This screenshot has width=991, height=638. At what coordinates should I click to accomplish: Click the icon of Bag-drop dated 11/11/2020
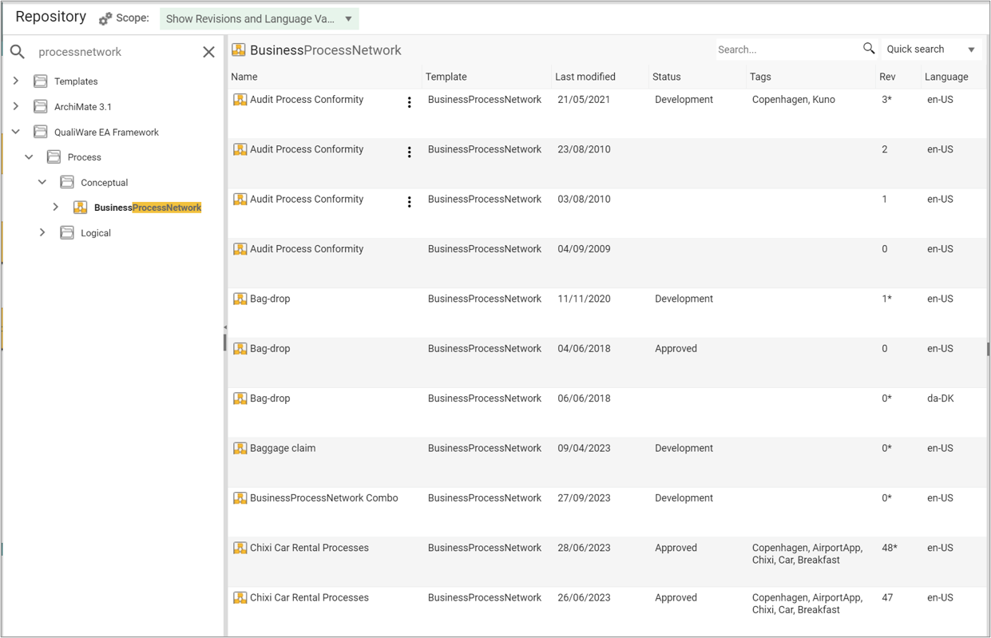[x=240, y=299]
